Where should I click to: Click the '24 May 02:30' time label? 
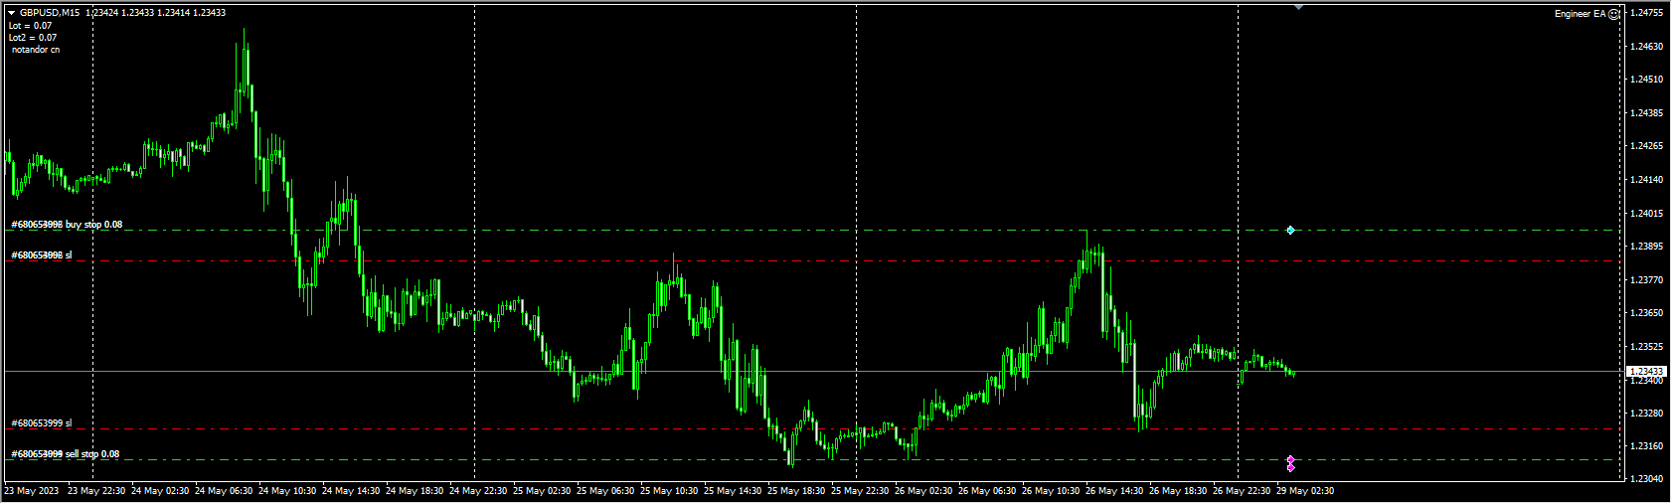click(160, 491)
